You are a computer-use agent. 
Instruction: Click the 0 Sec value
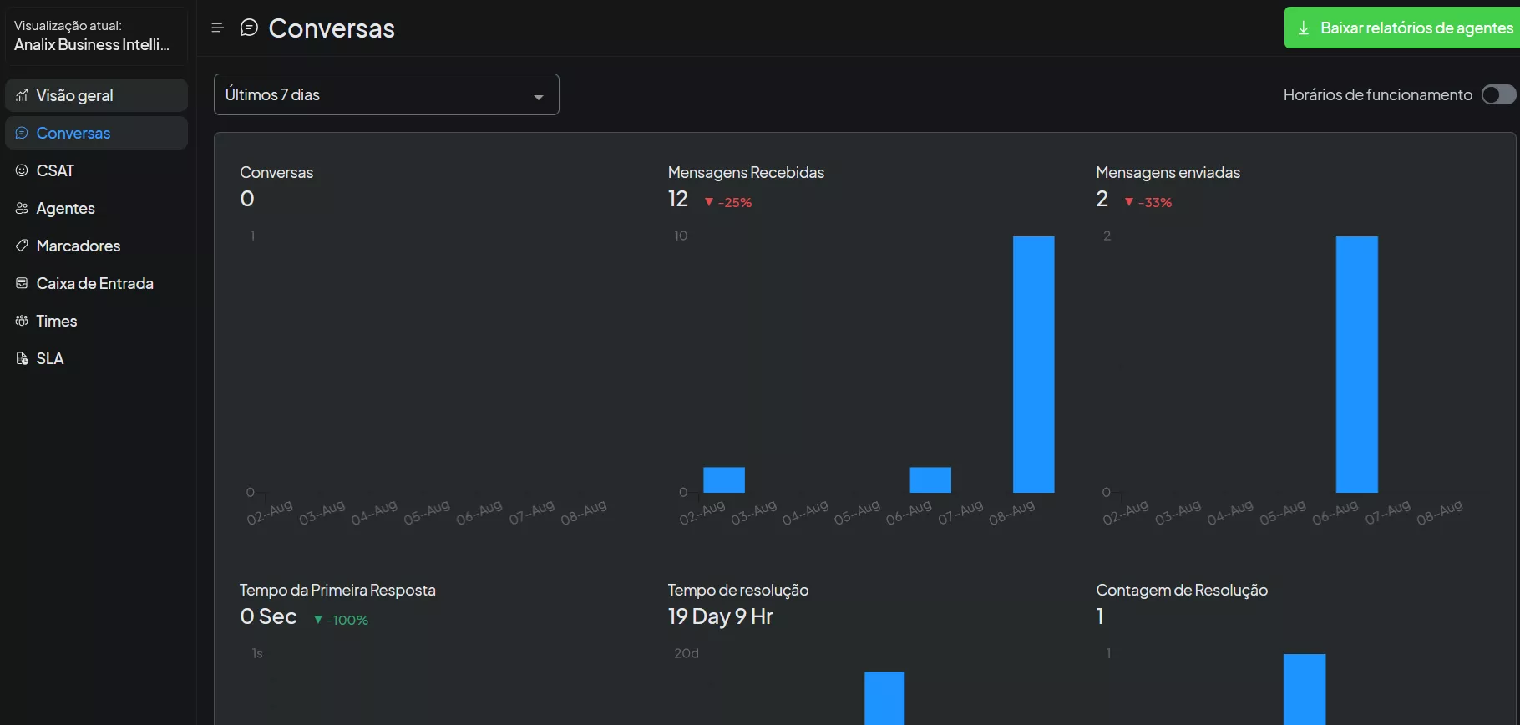pyautogui.click(x=268, y=616)
